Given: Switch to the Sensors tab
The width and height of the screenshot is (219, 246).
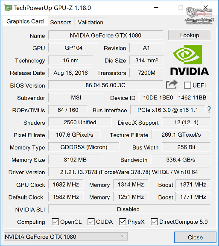Looking at the screenshot, I should pyautogui.click(x=61, y=22).
